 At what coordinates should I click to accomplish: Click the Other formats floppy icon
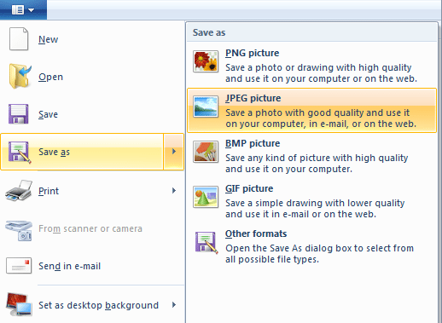coord(206,242)
